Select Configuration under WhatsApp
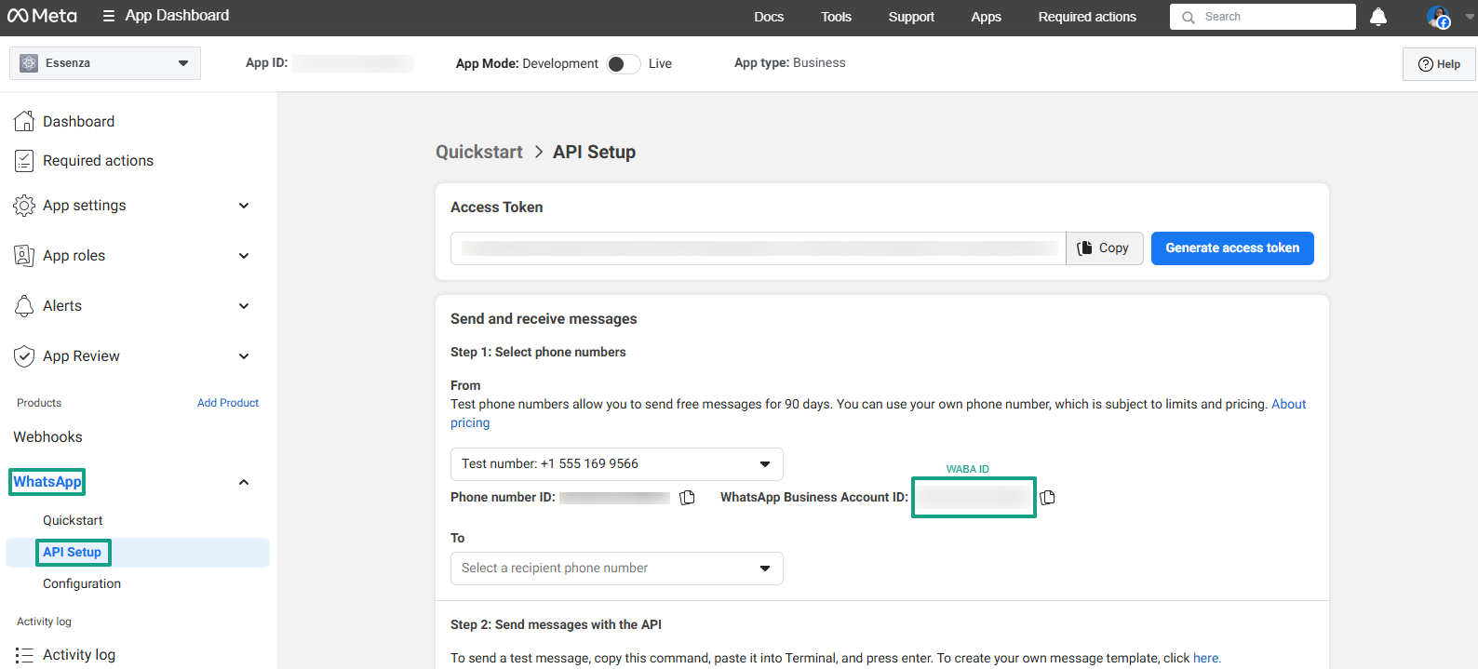 (82, 584)
